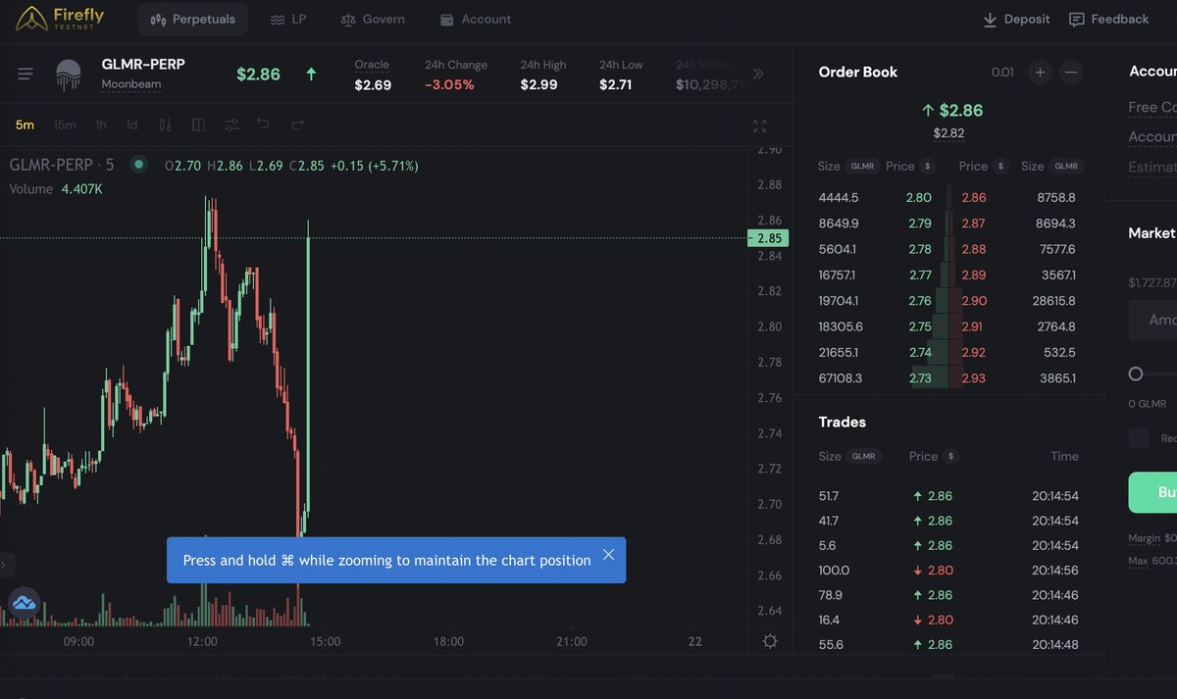1177x699 pixels.
Task: Toggle ask size unit GLMR badge
Action: tap(1065, 167)
